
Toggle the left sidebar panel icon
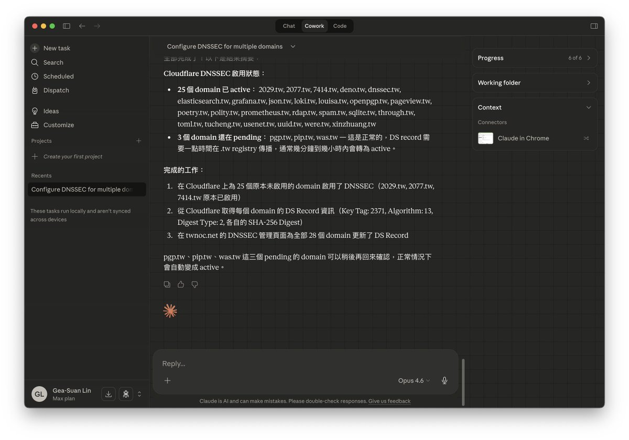pos(67,26)
